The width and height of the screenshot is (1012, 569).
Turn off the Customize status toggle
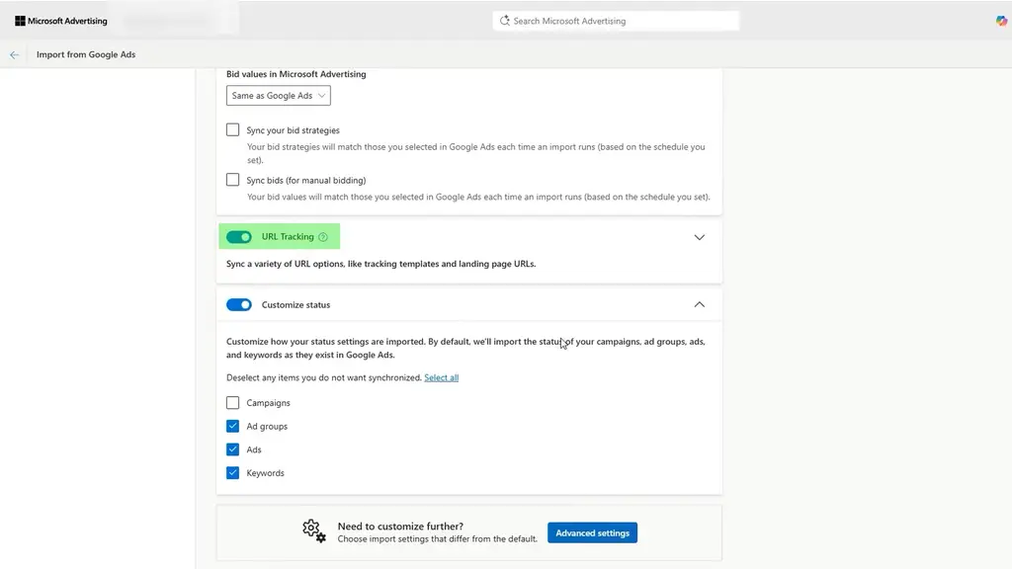click(239, 304)
